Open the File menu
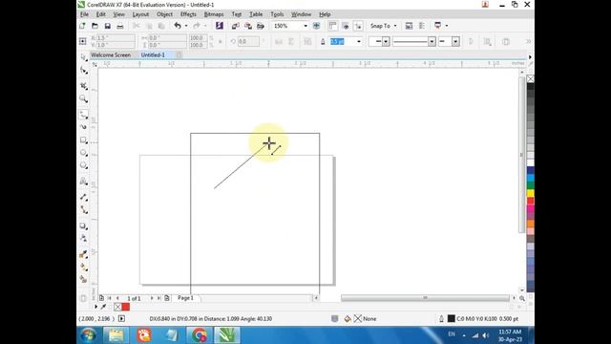 click(x=84, y=14)
